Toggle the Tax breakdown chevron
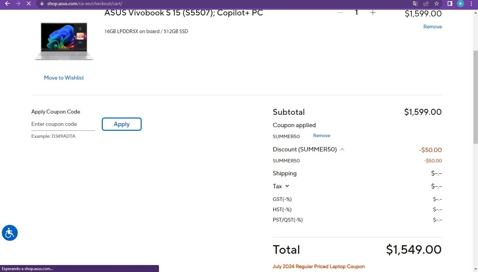Image resolution: width=478 pixels, height=272 pixels. 287,186
